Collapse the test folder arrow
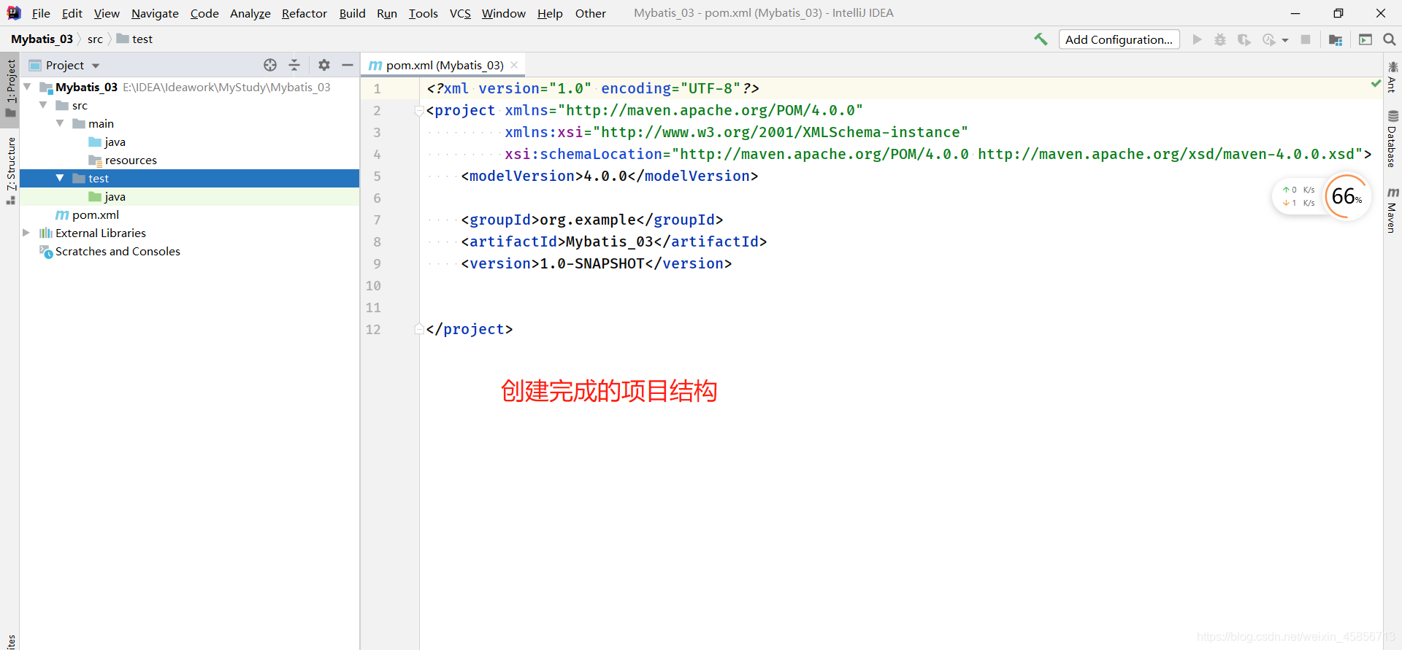 (x=60, y=178)
